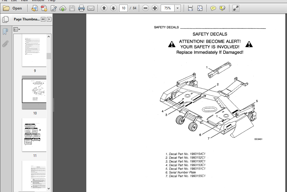Screen dimensions: 287x192
Task: Click the Open folder icon
Action: 6,8
